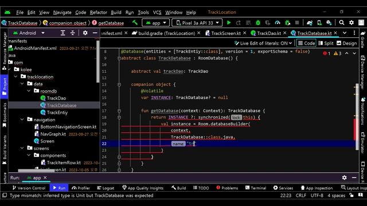Jump to previous highlighted error arrow
367x206 pixels.
(x=346, y=53)
